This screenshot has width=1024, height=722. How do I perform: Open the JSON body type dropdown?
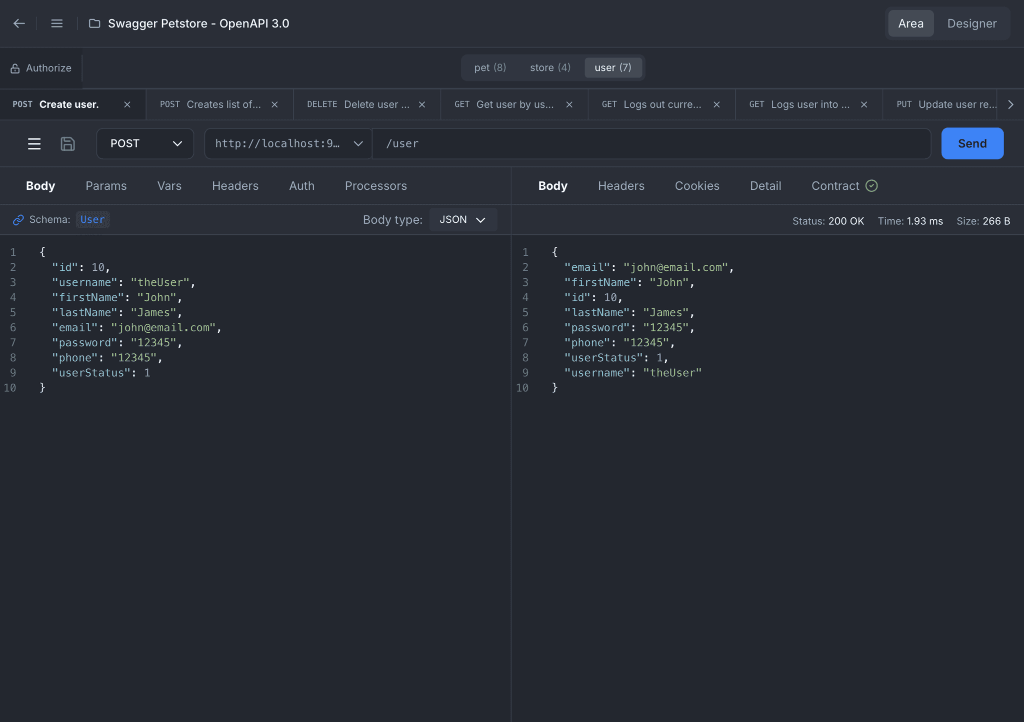463,220
